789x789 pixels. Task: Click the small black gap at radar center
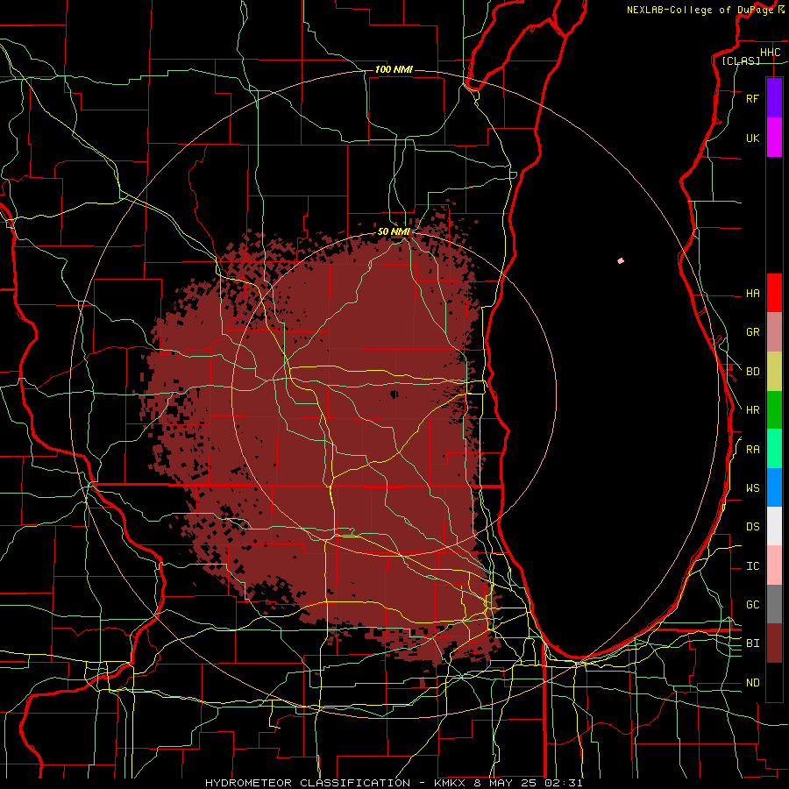click(x=394, y=394)
